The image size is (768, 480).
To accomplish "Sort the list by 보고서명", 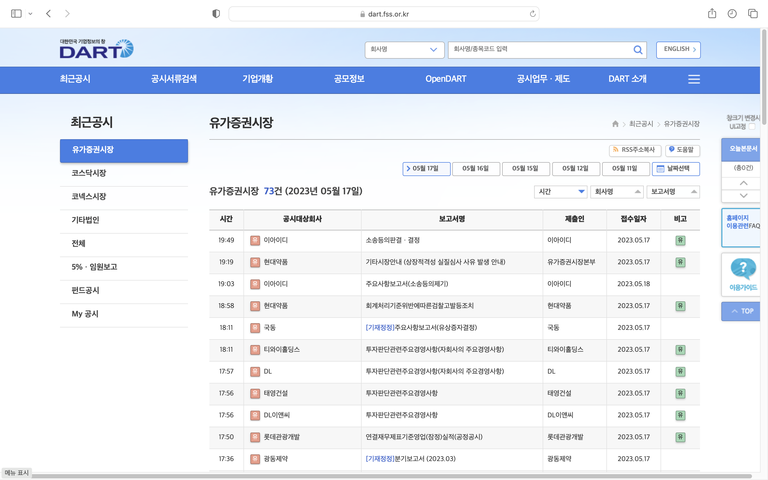I will (x=673, y=192).
